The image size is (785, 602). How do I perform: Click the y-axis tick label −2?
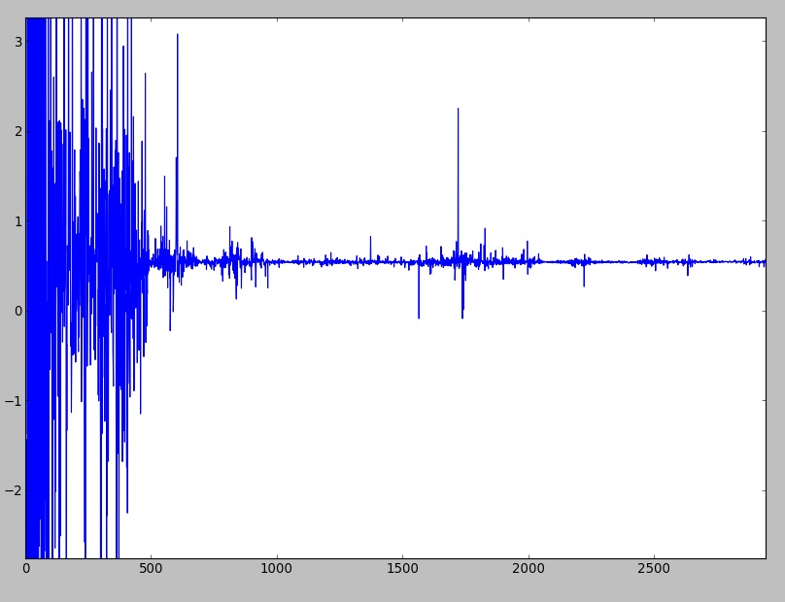(x=14, y=490)
